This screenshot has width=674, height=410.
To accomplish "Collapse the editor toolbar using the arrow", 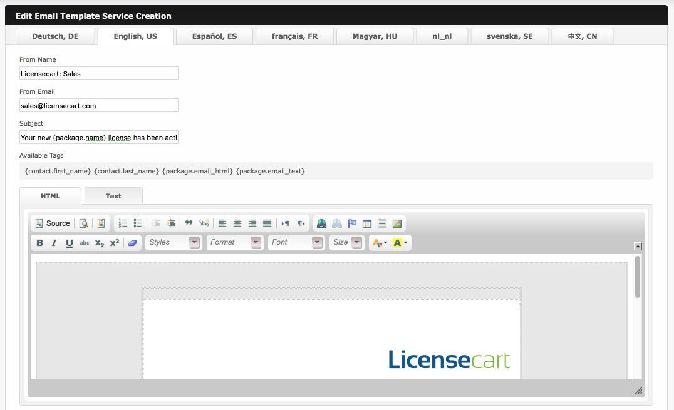I will click(x=638, y=246).
